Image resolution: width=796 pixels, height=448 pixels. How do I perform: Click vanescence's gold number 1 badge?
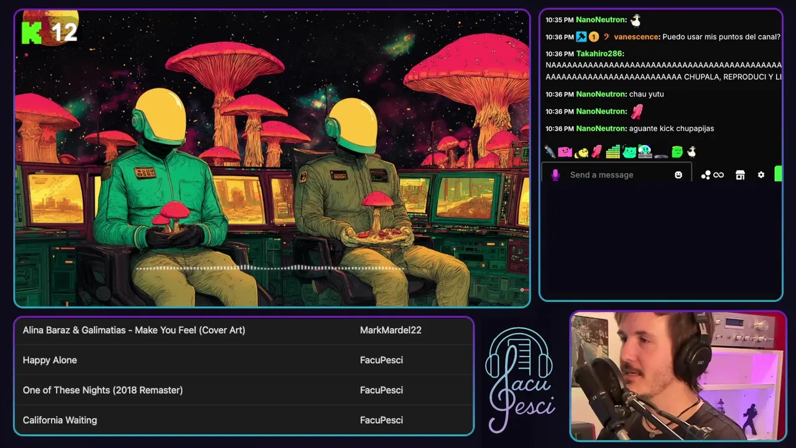coord(594,37)
